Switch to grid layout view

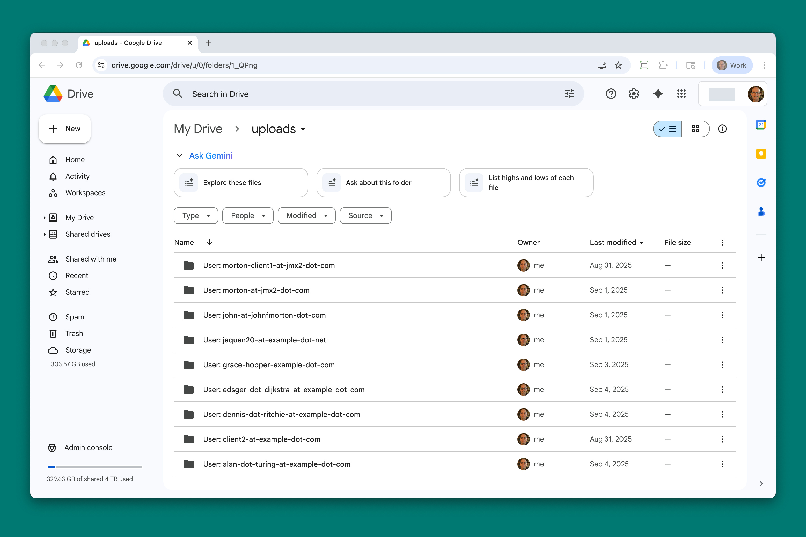(695, 129)
